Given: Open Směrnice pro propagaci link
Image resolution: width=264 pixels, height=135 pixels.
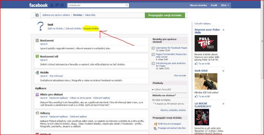Looking at the screenshot, I should (170, 124).
